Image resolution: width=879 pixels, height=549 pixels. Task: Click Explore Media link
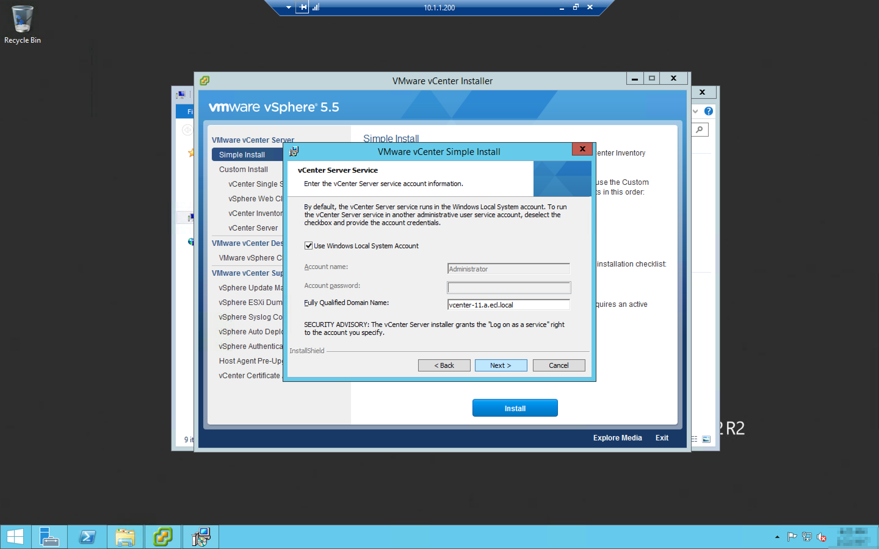pos(617,438)
